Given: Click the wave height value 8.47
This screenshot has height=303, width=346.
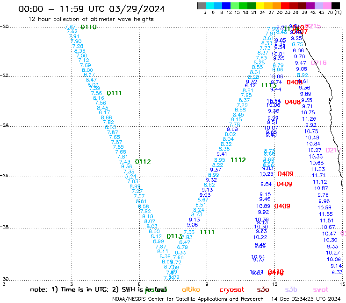Looking at the screenshot, I should pyautogui.click(x=91, y=80).
